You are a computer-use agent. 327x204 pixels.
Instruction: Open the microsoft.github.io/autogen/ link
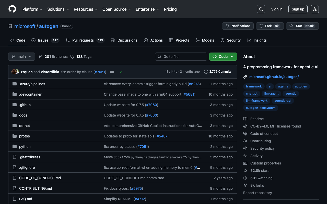pos(274,77)
